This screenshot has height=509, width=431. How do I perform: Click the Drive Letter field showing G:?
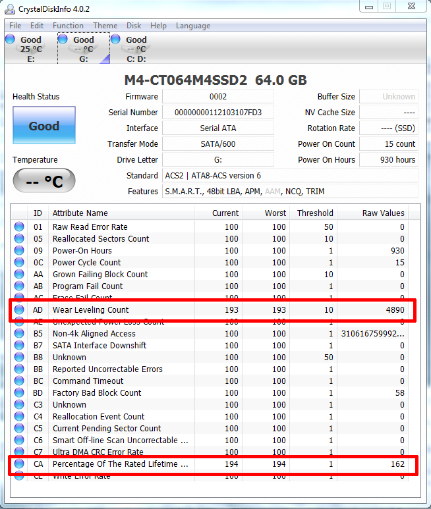218,160
